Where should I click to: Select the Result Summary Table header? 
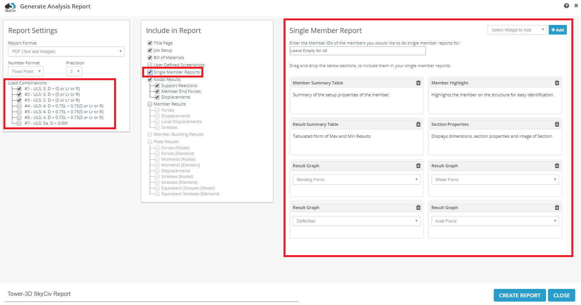click(357, 124)
